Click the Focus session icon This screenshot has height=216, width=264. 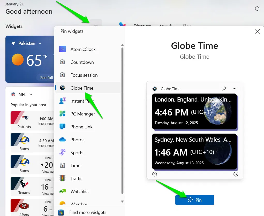(x=62, y=75)
